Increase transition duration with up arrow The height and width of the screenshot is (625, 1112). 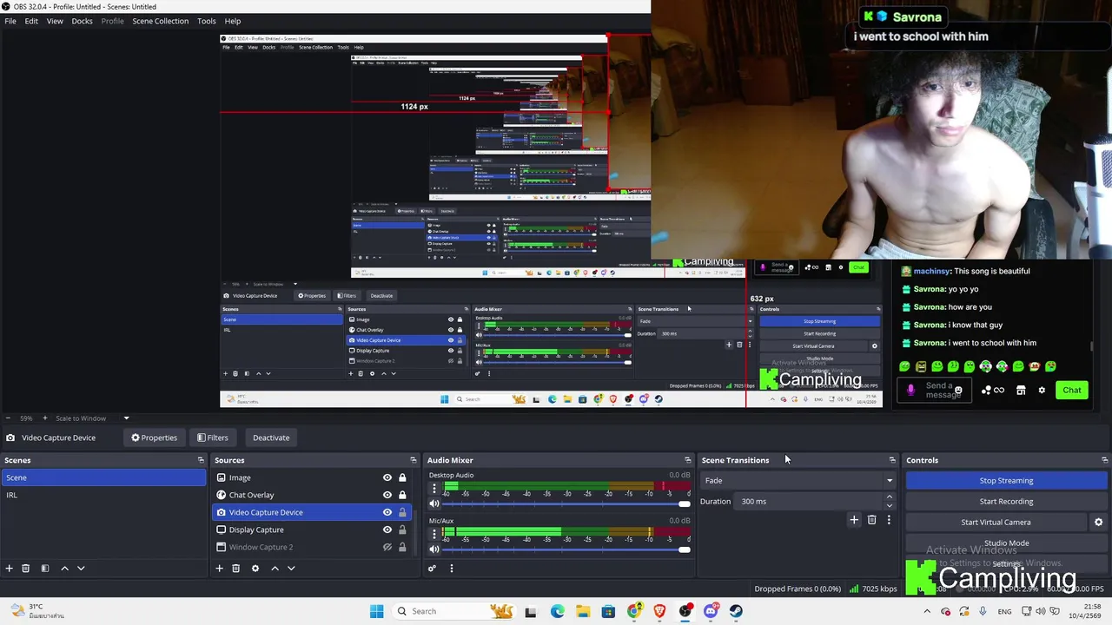(x=889, y=497)
